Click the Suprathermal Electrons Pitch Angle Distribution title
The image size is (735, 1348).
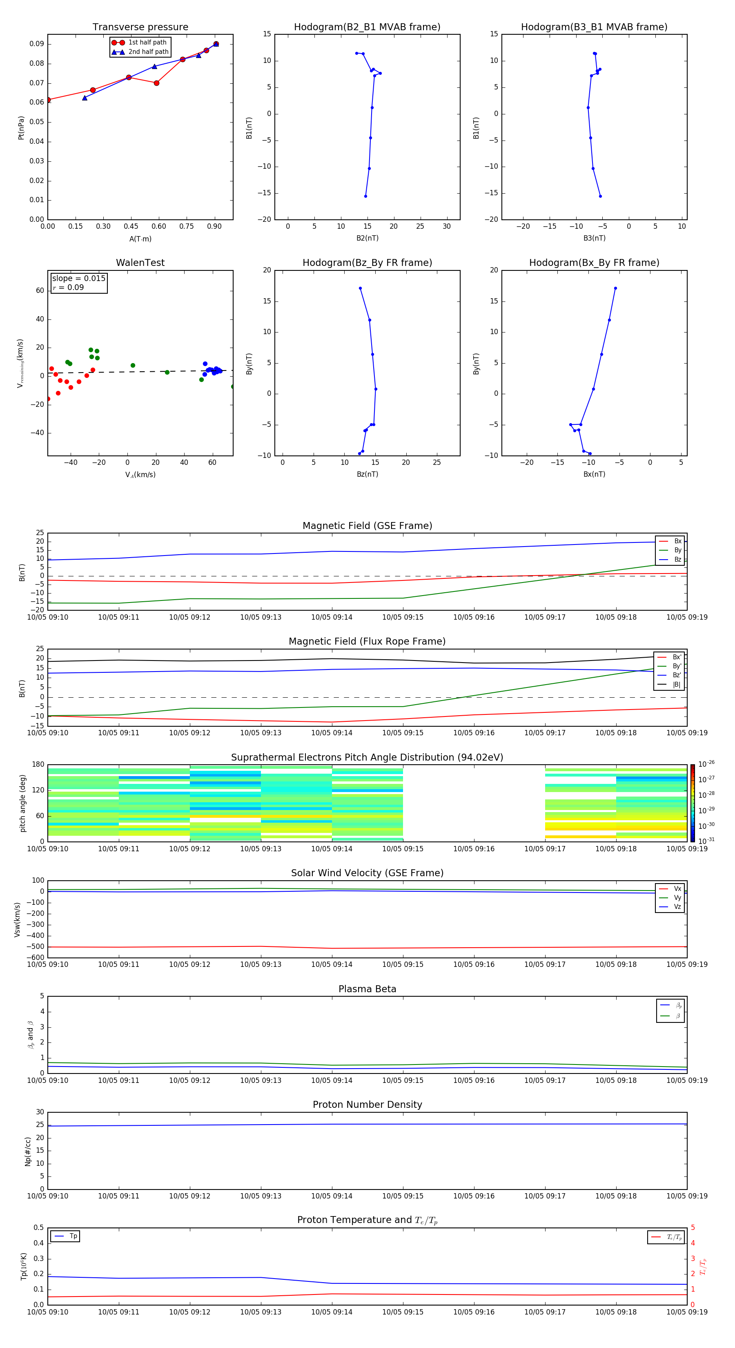coord(367,758)
